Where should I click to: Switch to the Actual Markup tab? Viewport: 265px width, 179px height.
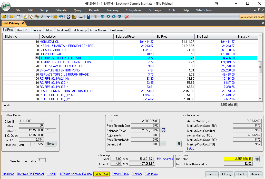click(98, 30)
